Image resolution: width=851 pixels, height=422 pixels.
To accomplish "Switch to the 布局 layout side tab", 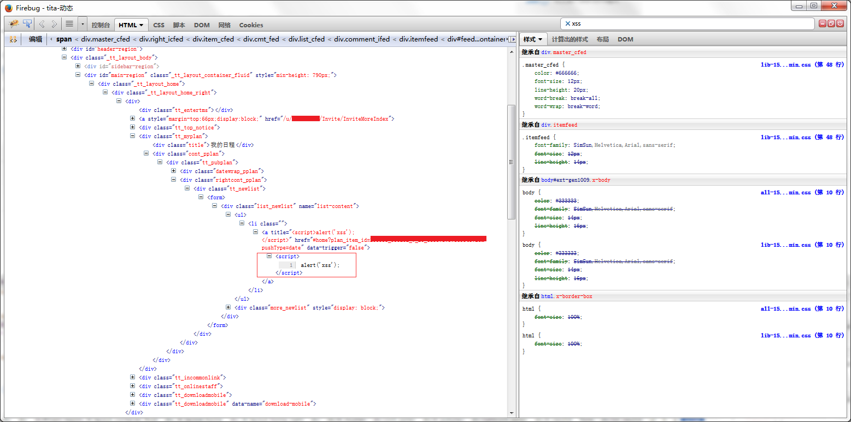I will click(x=602, y=39).
